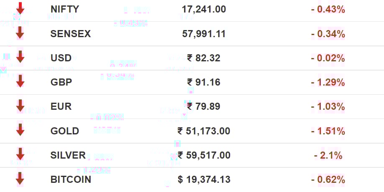Click the GOLD change -1.51%
This screenshot has height=192, width=384.
pos(328,131)
